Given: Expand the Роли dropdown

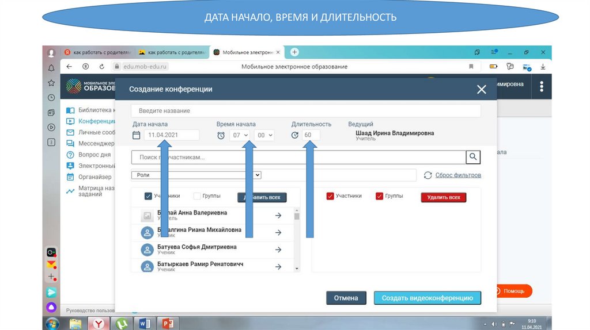Looking at the screenshot, I should pos(196,175).
